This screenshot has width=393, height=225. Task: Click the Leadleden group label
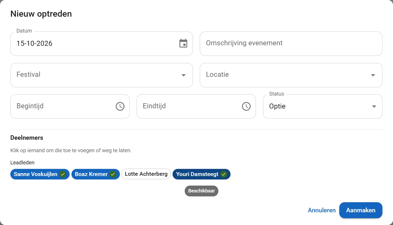pyautogui.click(x=22, y=163)
